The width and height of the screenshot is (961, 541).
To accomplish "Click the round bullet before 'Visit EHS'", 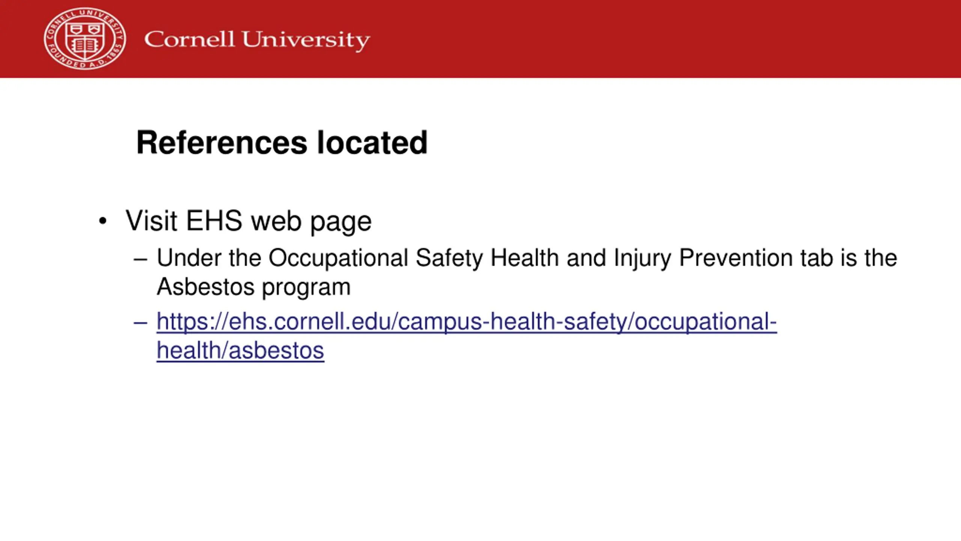I will (x=103, y=221).
